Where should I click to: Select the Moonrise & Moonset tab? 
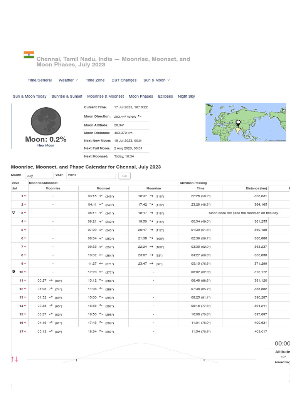106,96
